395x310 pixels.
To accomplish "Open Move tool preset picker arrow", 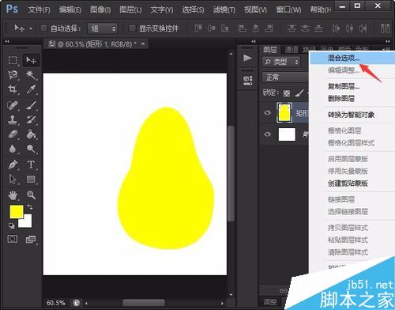I will tap(31, 28).
